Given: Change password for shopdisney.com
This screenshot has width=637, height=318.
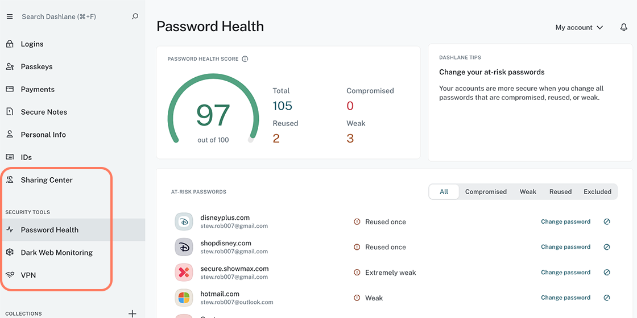Looking at the screenshot, I should click(x=565, y=247).
